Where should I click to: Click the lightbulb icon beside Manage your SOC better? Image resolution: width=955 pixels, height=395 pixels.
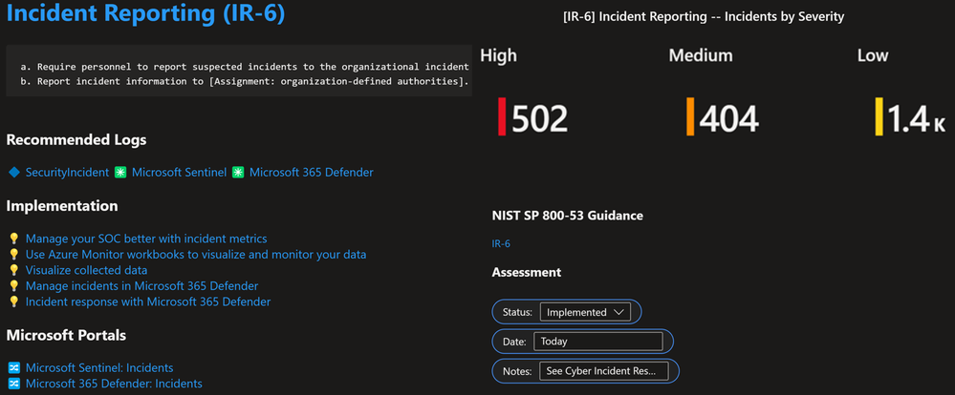[14, 239]
